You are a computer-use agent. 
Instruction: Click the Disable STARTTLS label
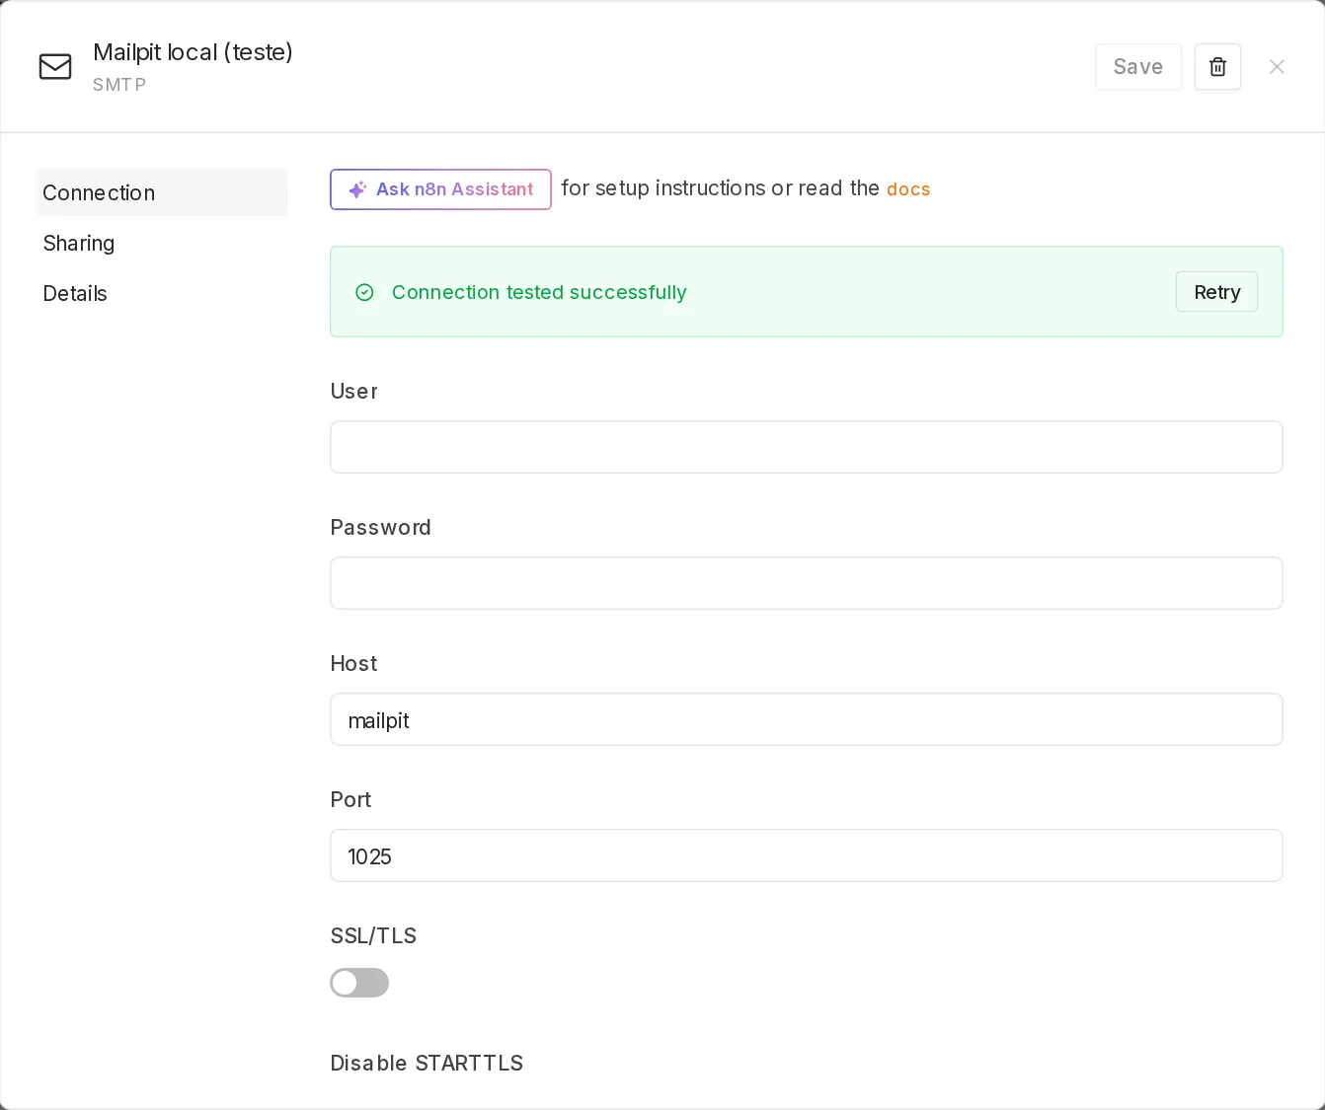(x=427, y=1063)
